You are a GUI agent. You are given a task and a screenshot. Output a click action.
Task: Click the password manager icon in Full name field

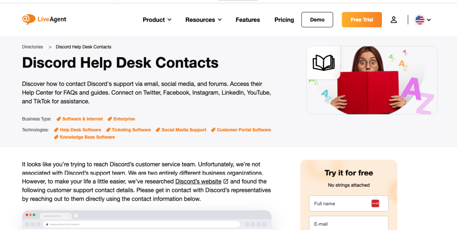click(x=375, y=203)
